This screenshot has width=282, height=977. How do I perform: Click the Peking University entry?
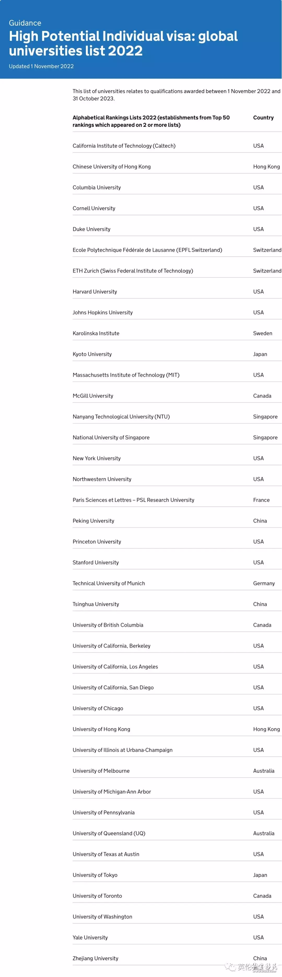tap(93, 521)
